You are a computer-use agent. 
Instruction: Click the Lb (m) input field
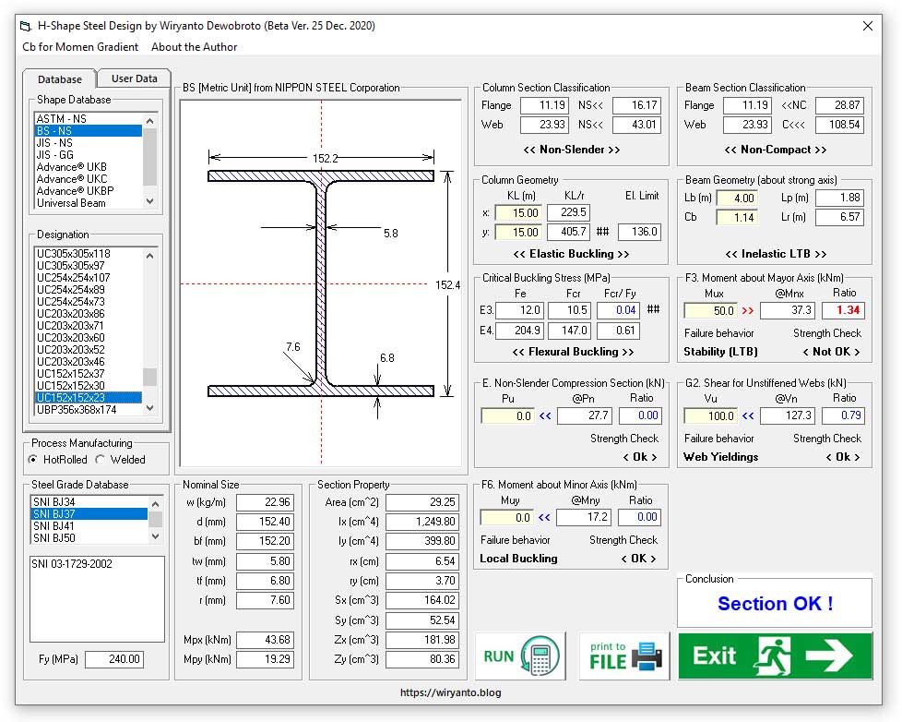tap(736, 199)
